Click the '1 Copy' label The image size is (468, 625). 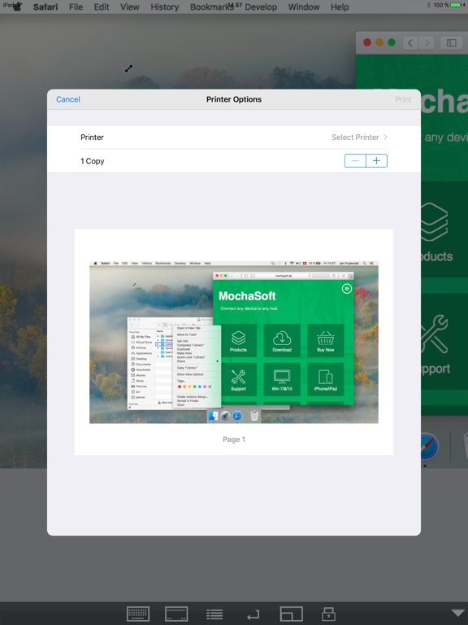tap(93, 161)
